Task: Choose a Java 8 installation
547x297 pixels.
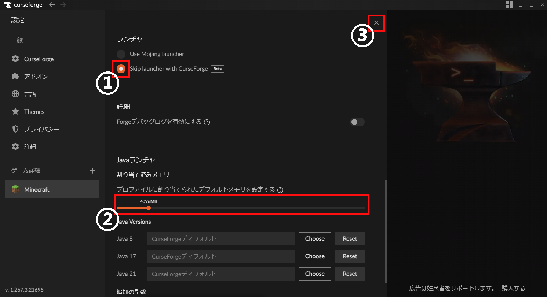Action: click(x=315, y=239)
